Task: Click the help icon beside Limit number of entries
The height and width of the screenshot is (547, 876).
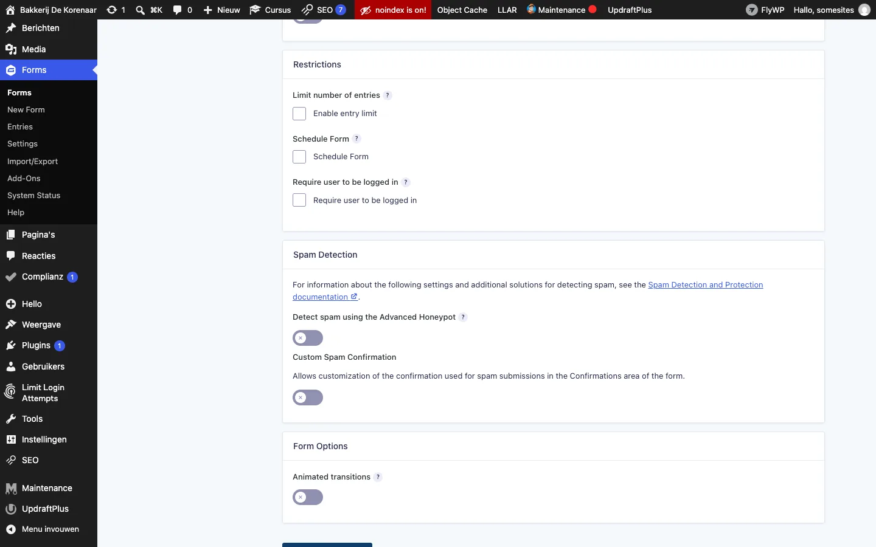Action: [388, 95]
